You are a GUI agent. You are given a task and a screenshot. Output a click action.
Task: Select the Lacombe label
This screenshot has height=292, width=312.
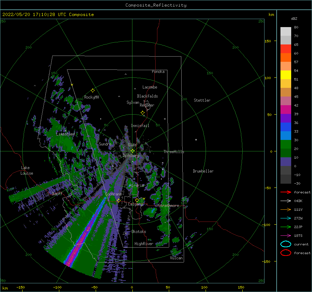click(150, 87)
